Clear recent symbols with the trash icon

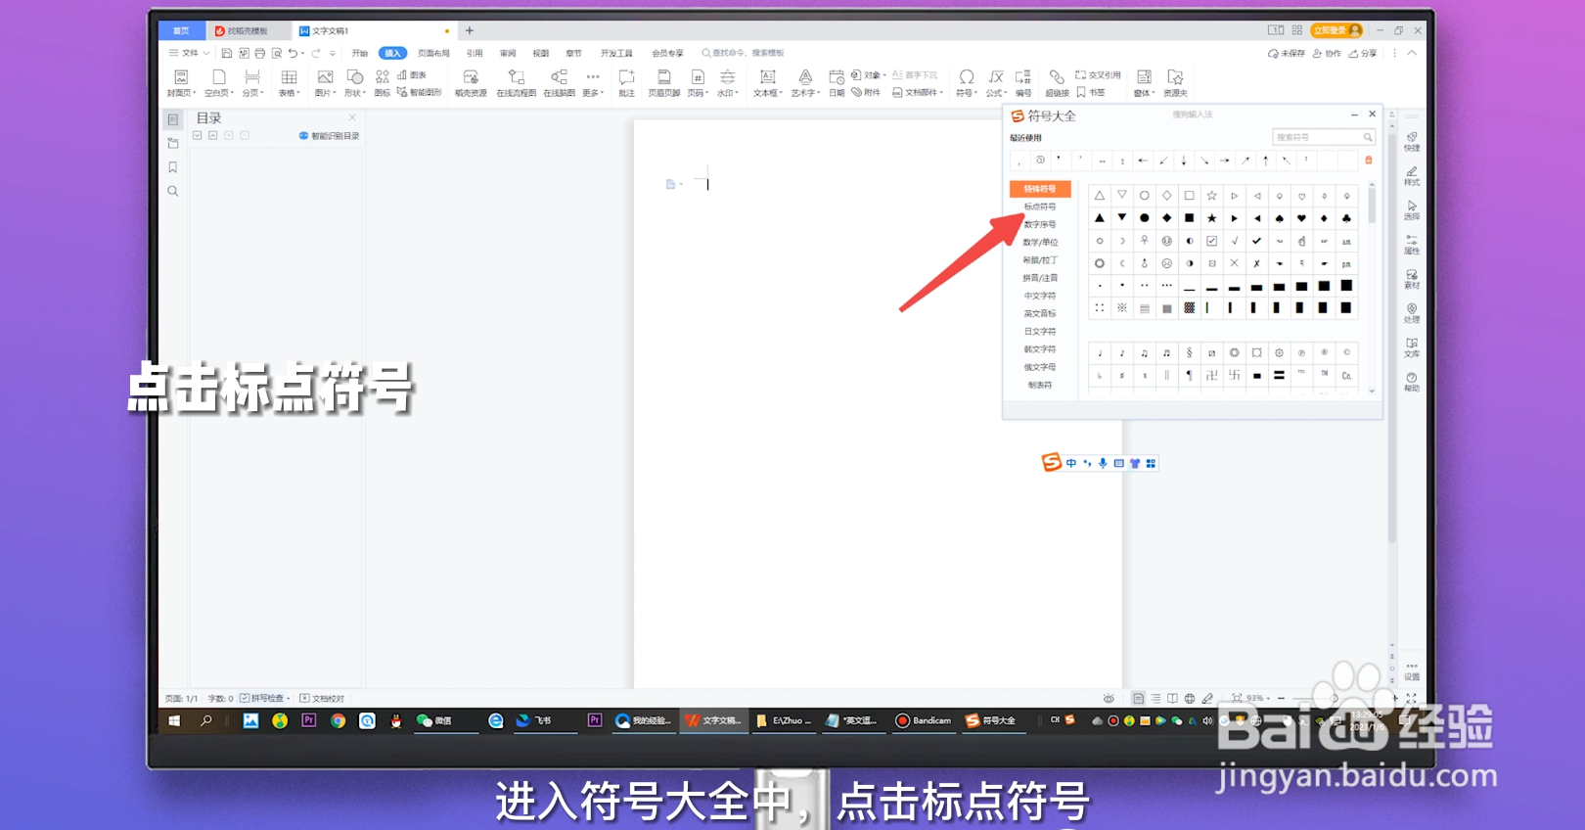(1369, 161)
